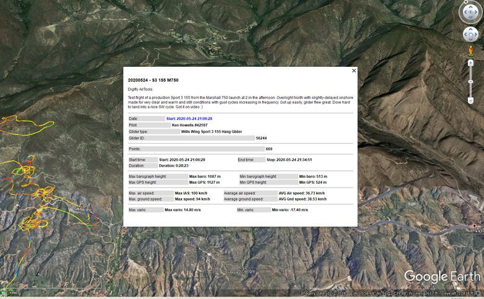
Task: Zoom out with the minus button
Action: (x=470, y=100)
